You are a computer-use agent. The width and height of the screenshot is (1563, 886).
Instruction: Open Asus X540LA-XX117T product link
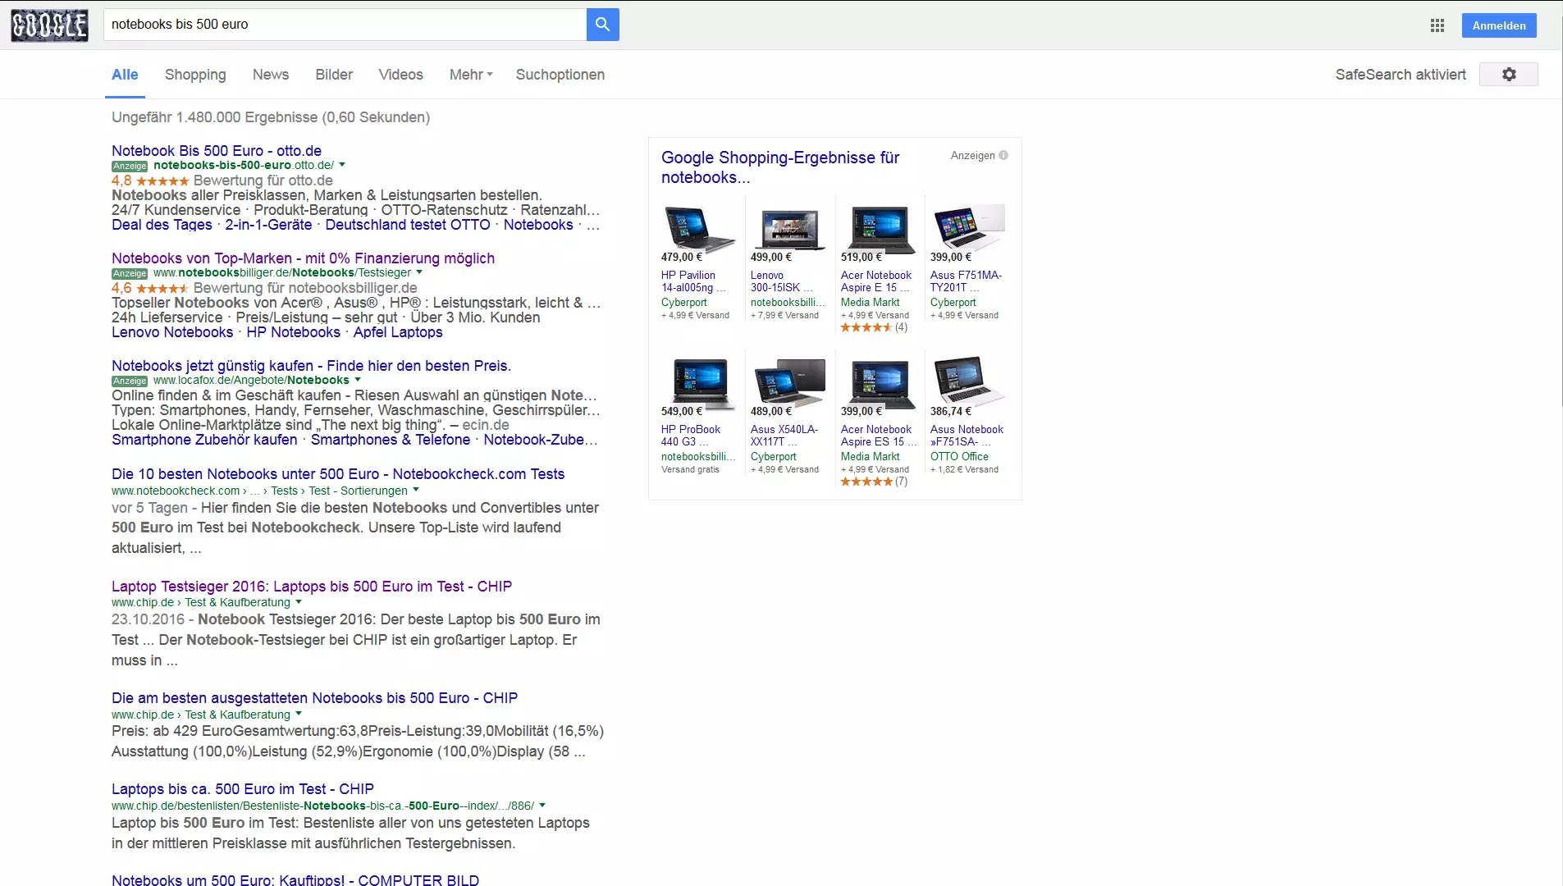click(784, 436)
